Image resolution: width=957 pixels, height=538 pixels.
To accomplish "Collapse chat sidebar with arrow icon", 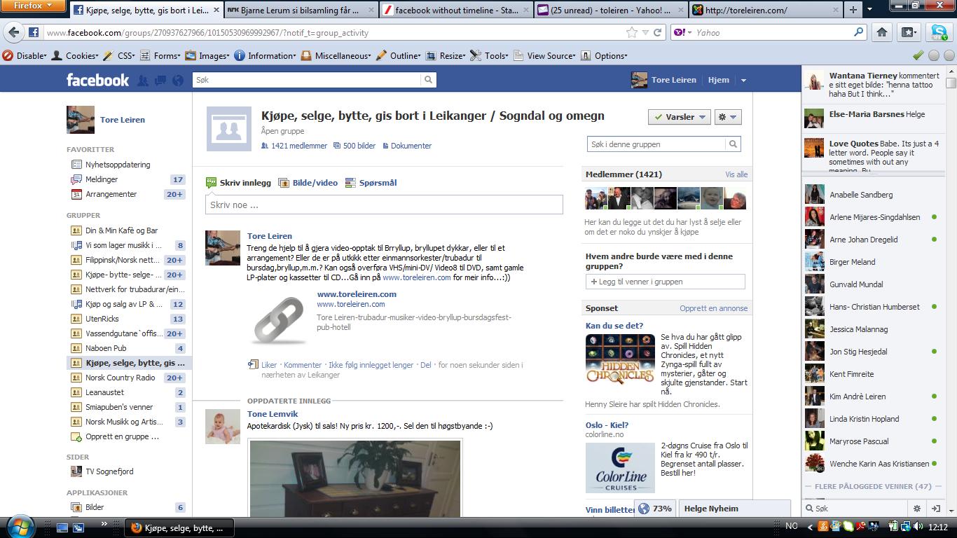I will (935, 509).
